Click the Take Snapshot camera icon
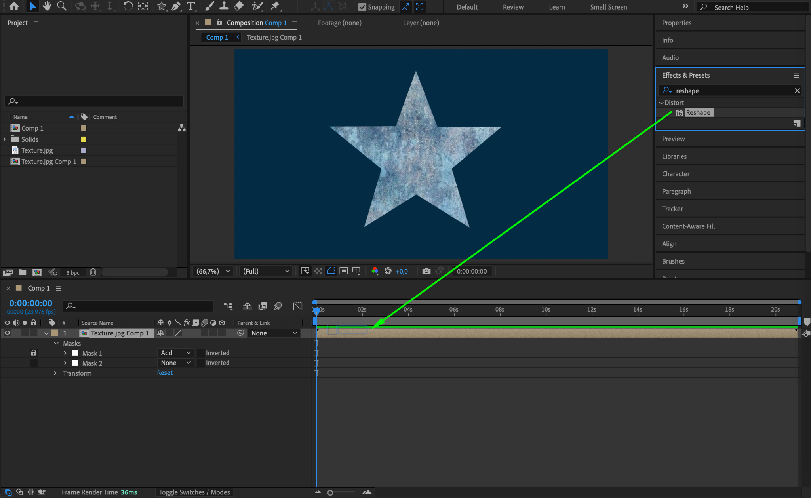The image size is (811, 498). 426,271
